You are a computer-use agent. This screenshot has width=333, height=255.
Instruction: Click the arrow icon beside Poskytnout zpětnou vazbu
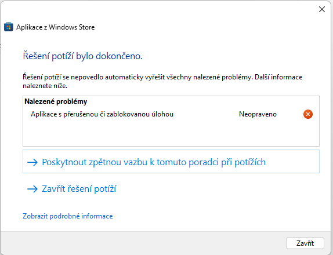(x=32, y=162)
